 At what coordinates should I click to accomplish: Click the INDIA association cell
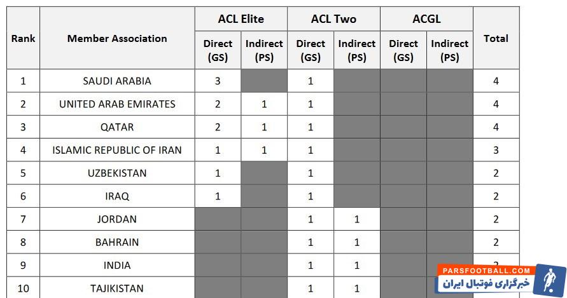(x=117, y=266)
